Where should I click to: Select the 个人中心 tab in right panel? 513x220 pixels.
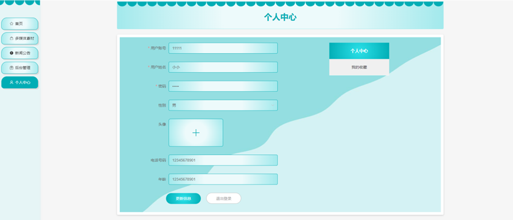359,50
